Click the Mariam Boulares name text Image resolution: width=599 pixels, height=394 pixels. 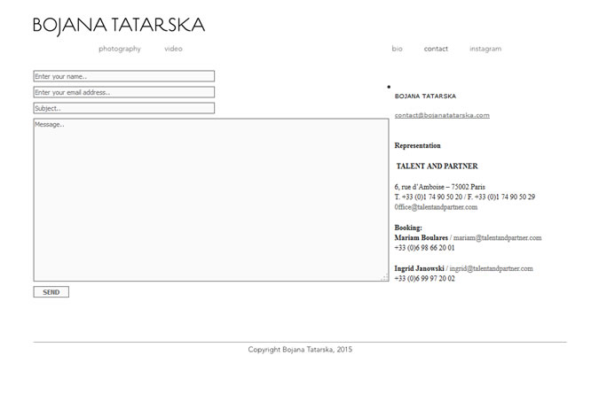tap(421, 238)
